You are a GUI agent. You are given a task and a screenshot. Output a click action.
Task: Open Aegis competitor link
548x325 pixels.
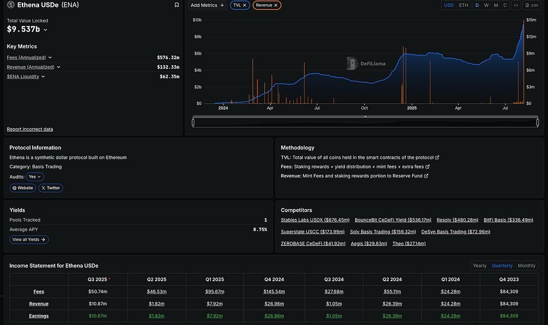pyautogui.click(x=369, y=244)
